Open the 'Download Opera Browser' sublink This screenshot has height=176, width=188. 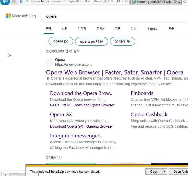click(x=94, y=105)
